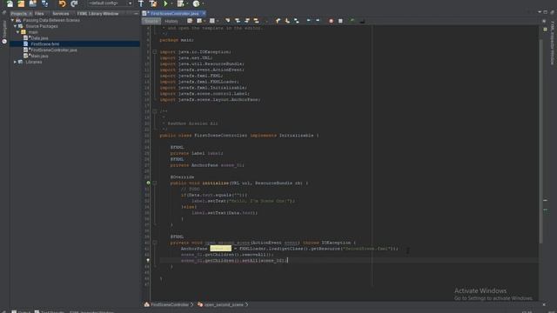Click the initialize method name text
This screenshot has width=557, height=313.
pyautogui.click(x=215, y=183)
